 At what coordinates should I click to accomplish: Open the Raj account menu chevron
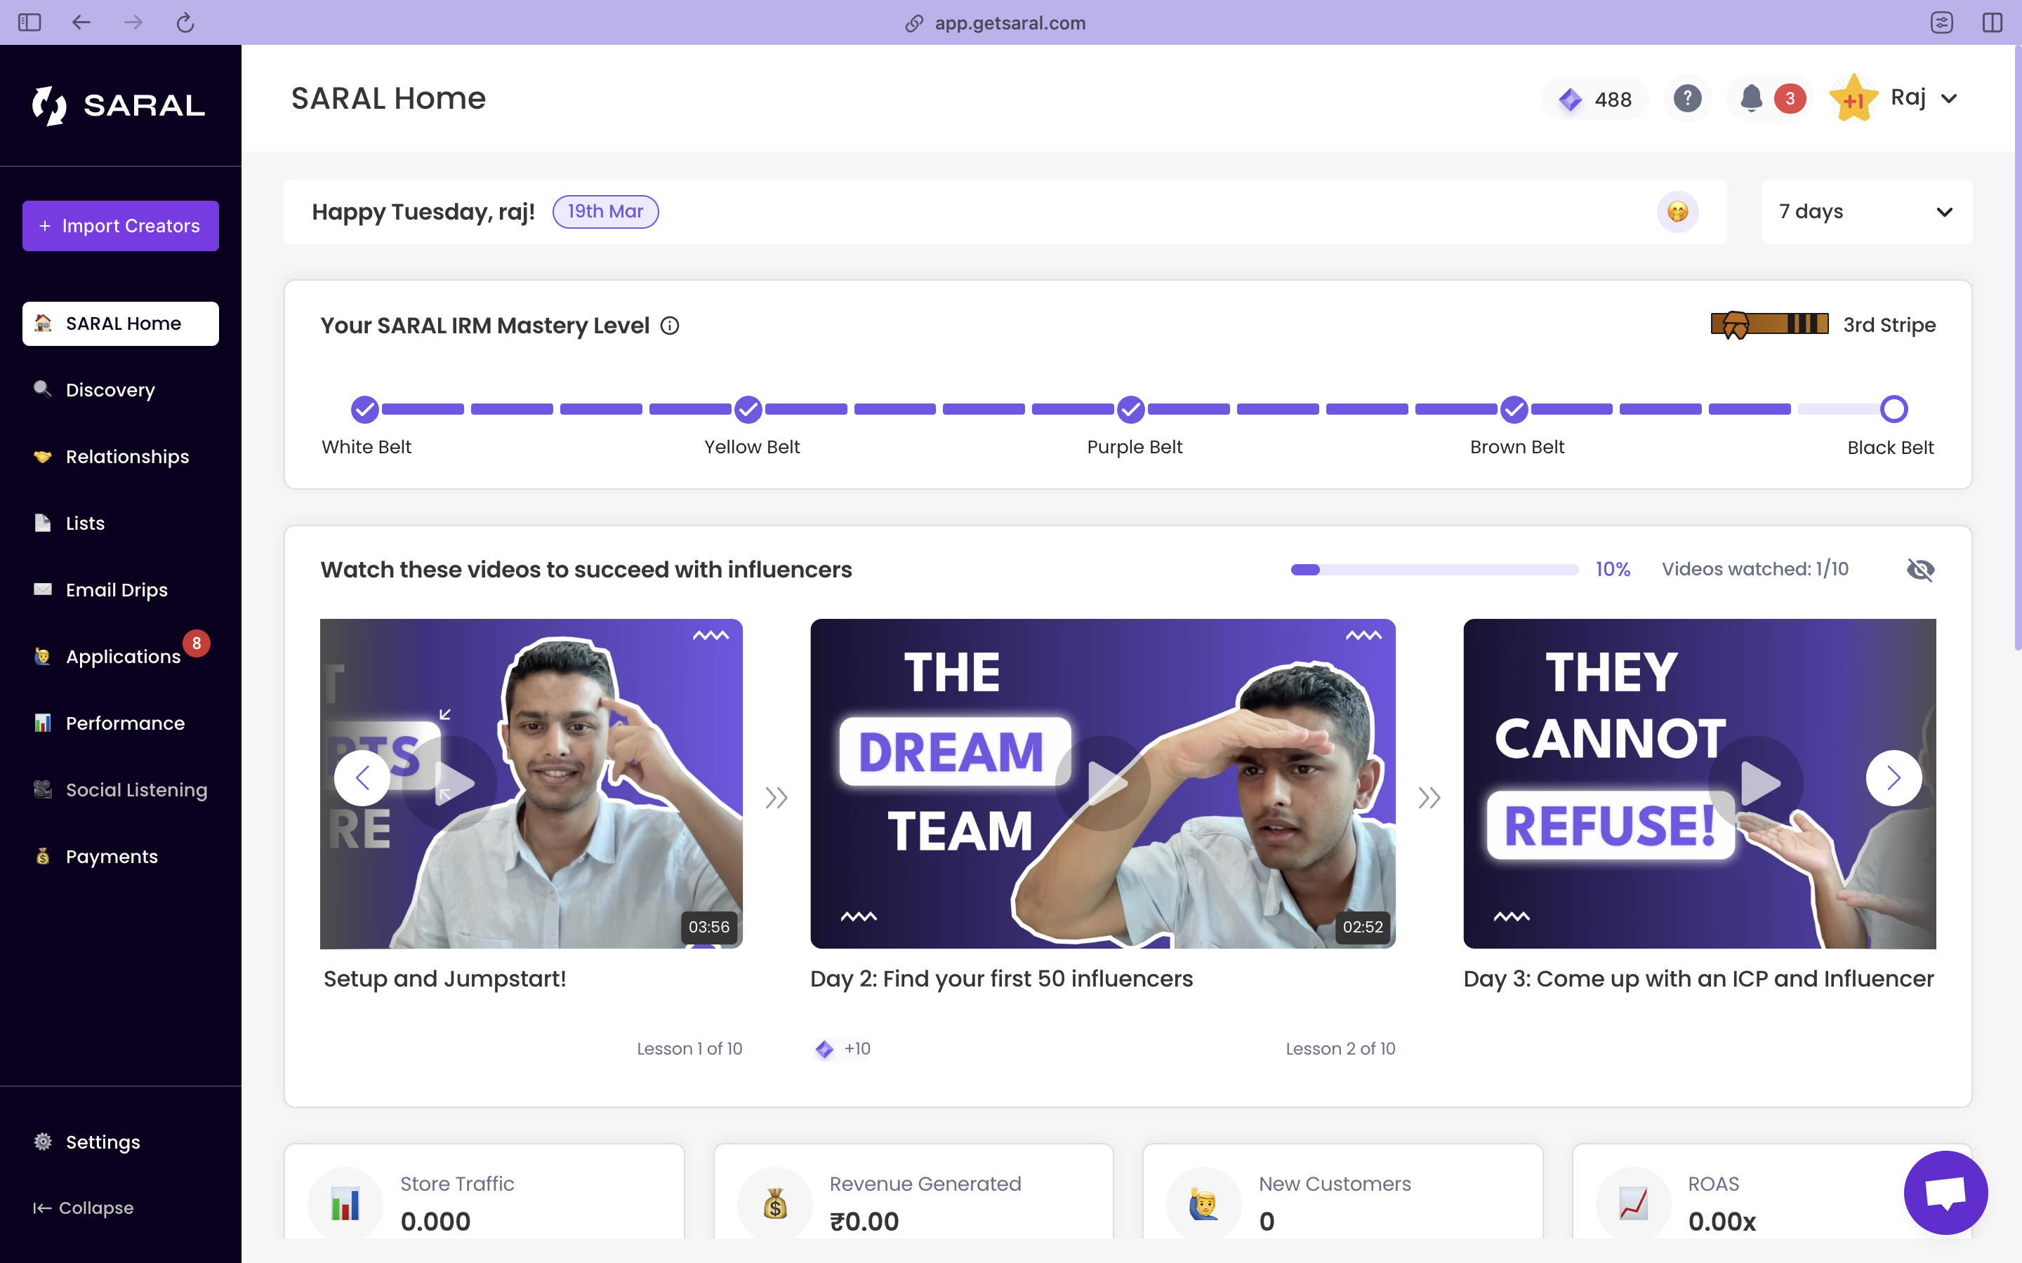pyautogui.click(x=1948, y=98)
